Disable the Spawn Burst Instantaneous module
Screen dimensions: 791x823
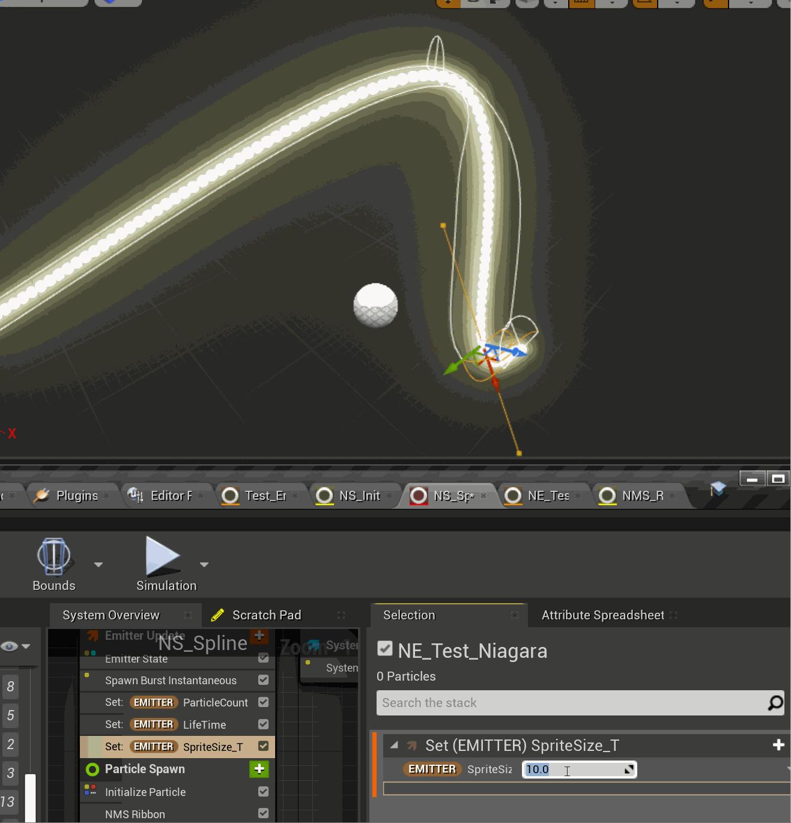click(262, 680)
